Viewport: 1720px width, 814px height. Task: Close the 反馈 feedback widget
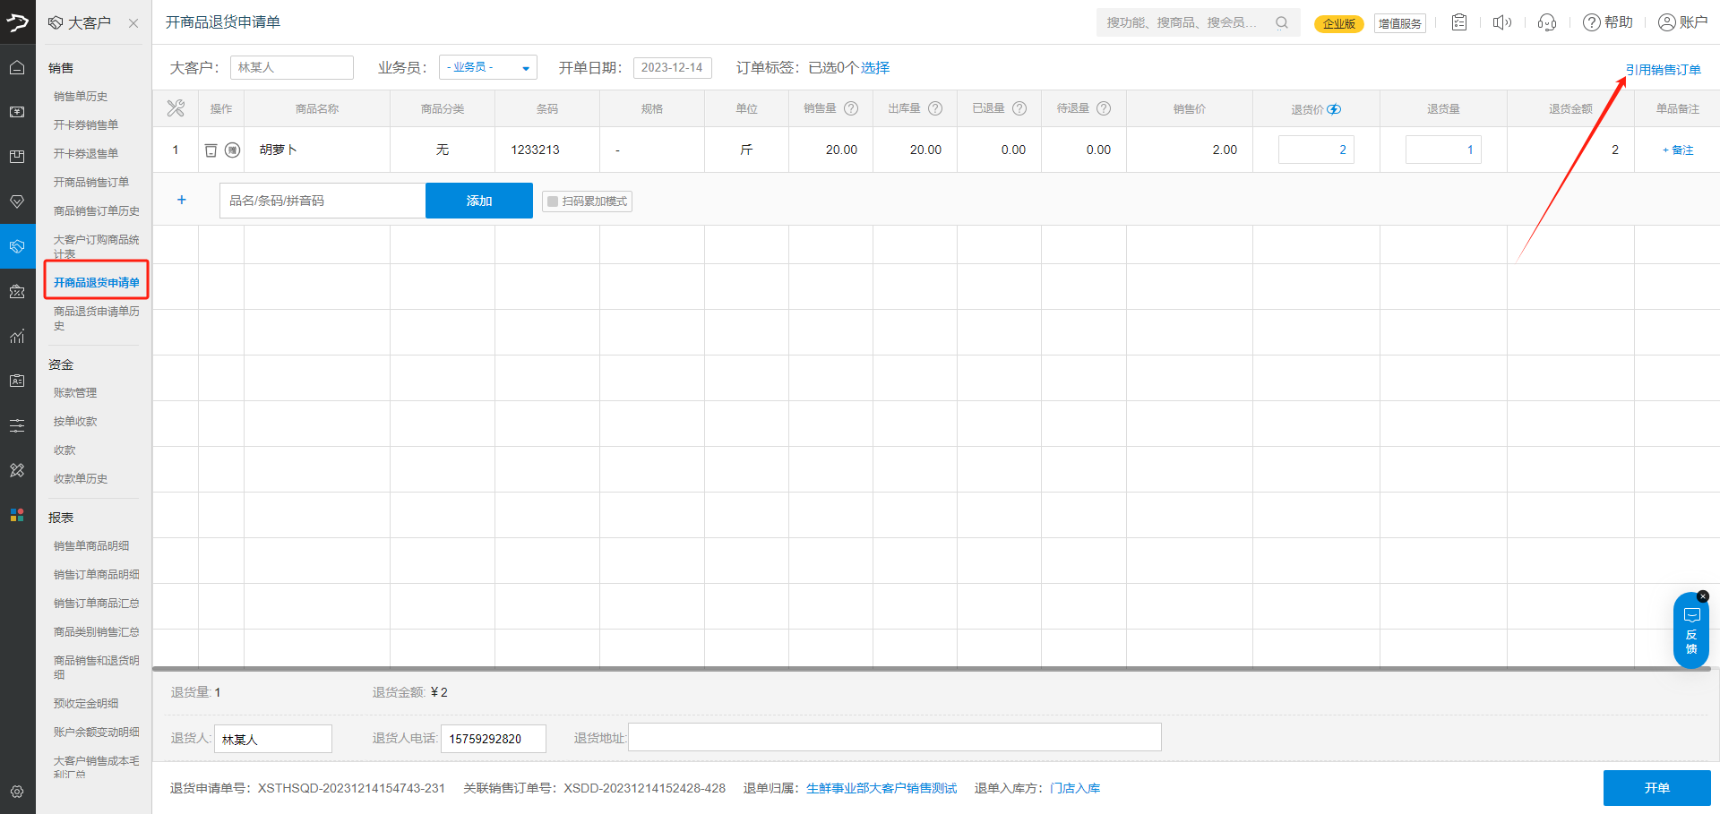click(1703, 596)
